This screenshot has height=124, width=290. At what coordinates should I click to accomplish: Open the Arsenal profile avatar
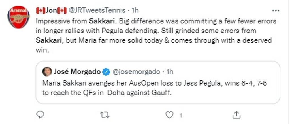coord(18,17)
